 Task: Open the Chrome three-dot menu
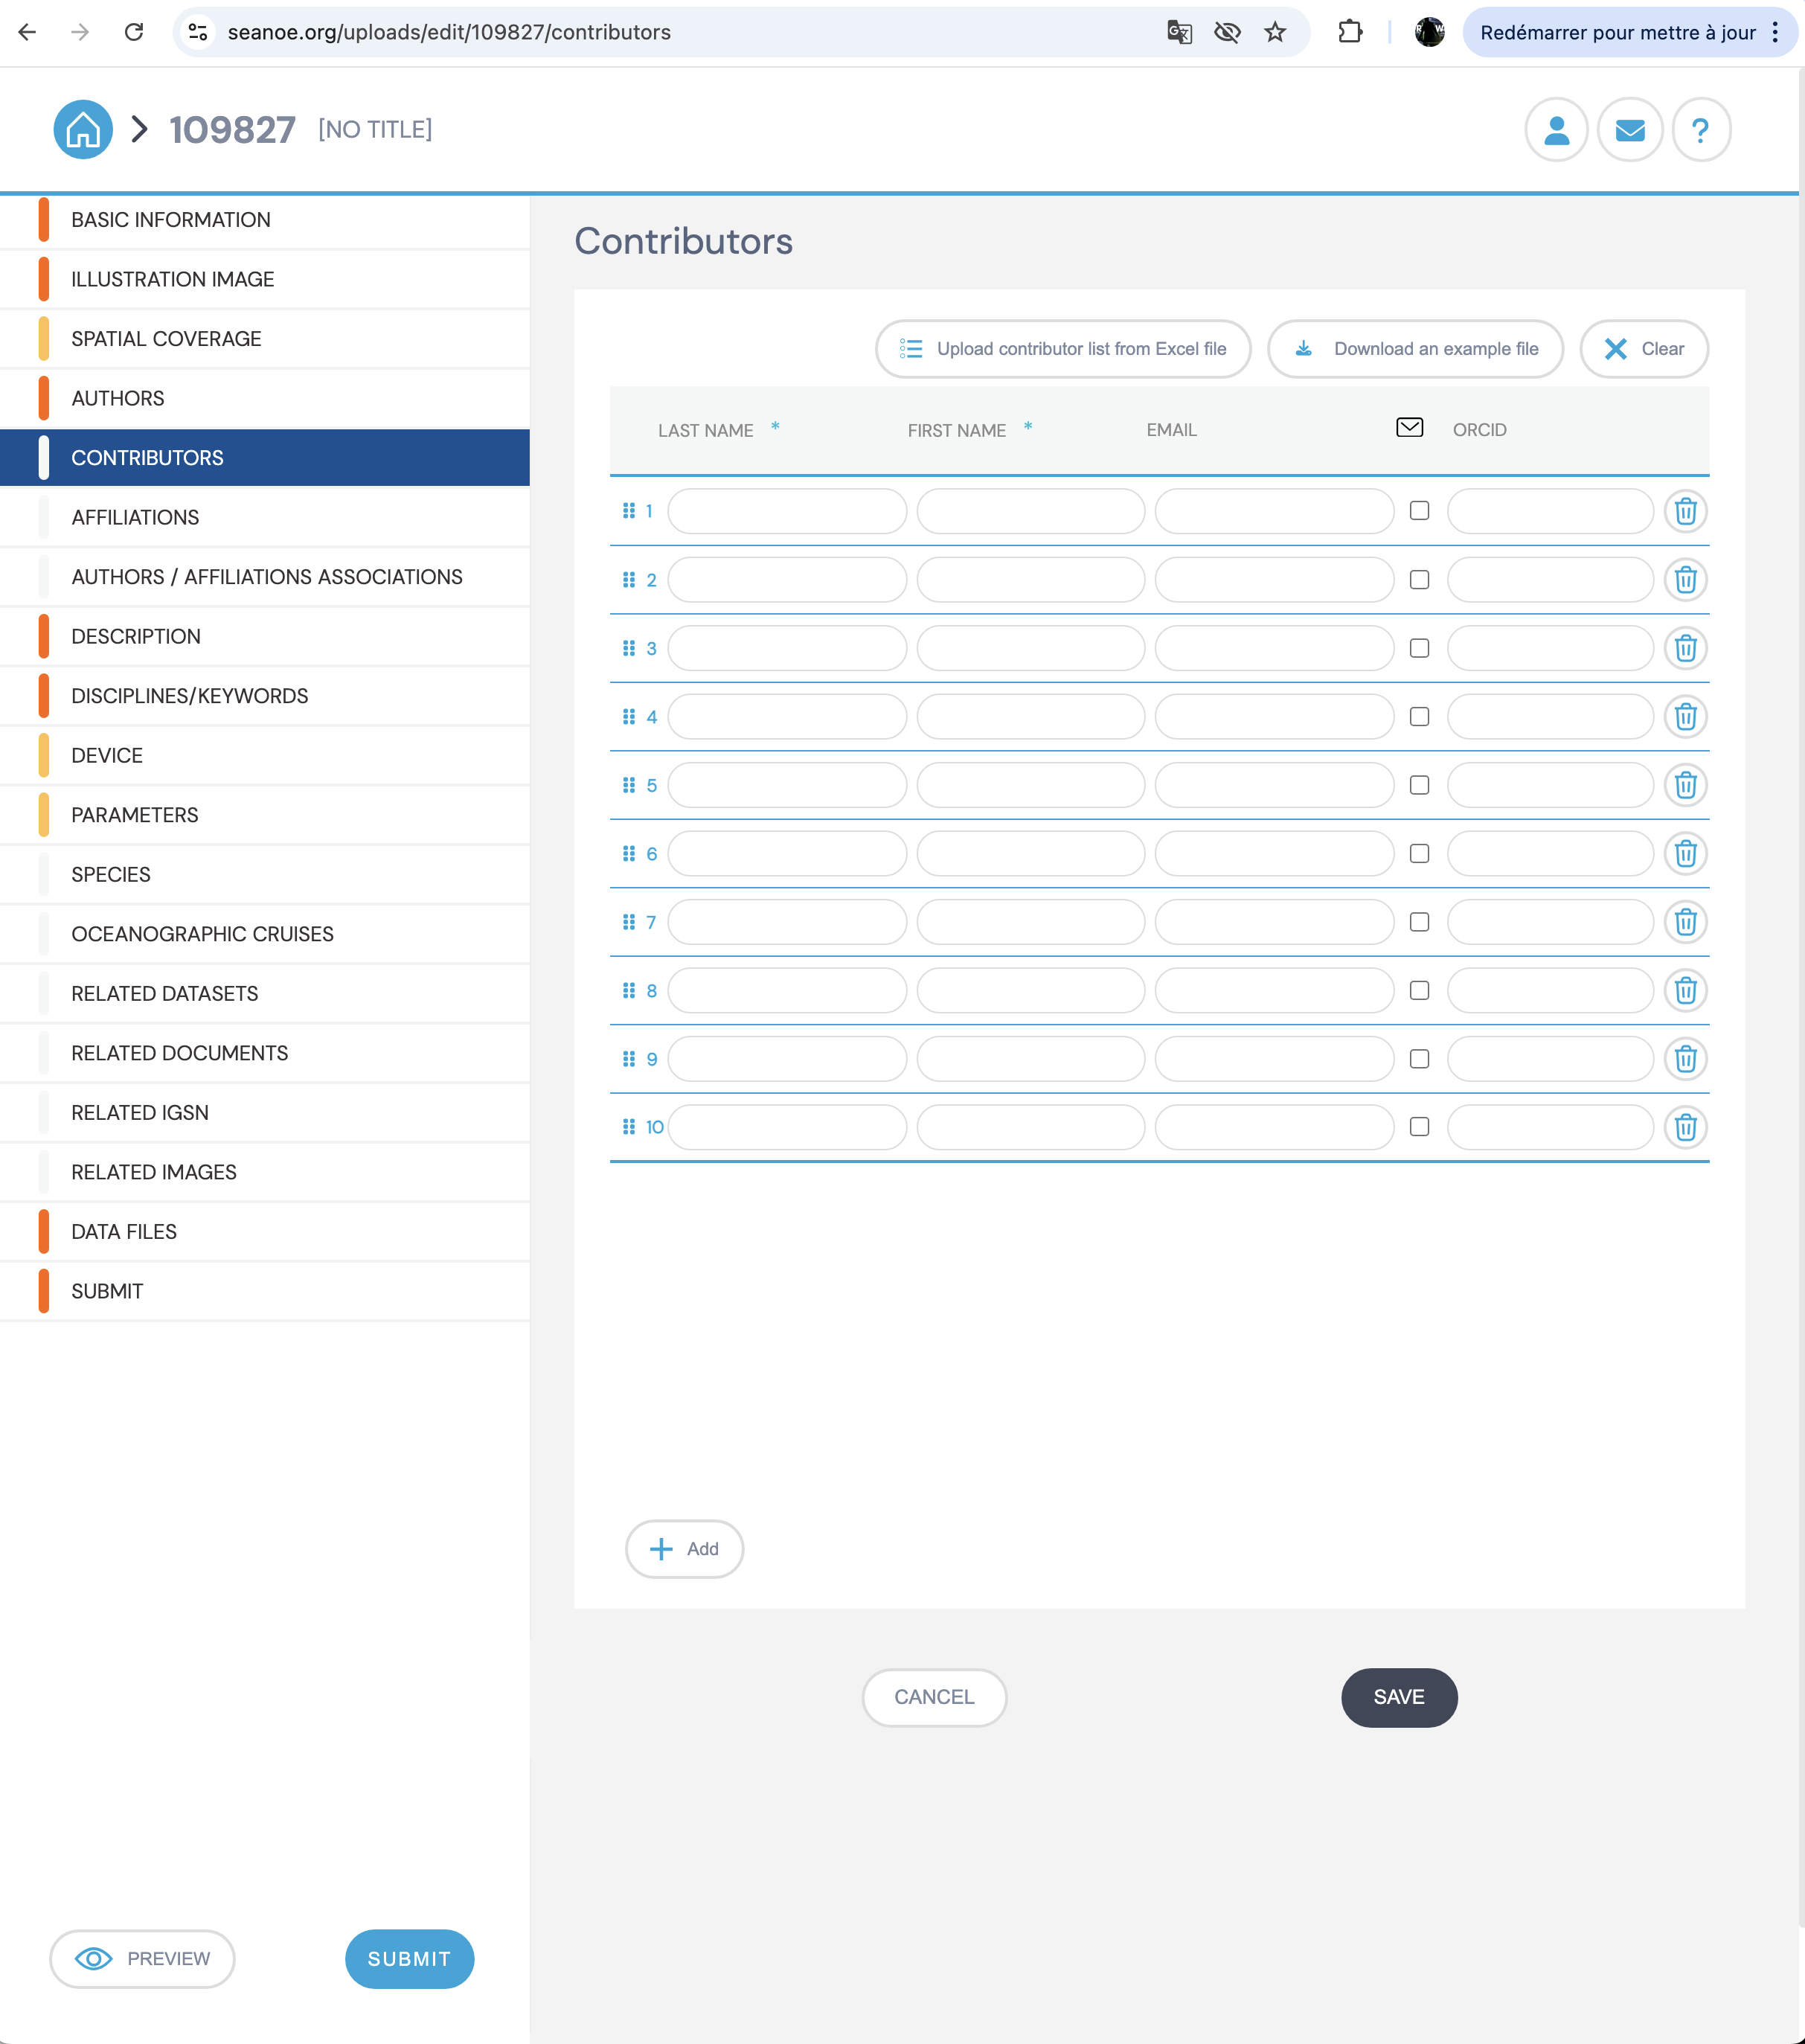1775,32
